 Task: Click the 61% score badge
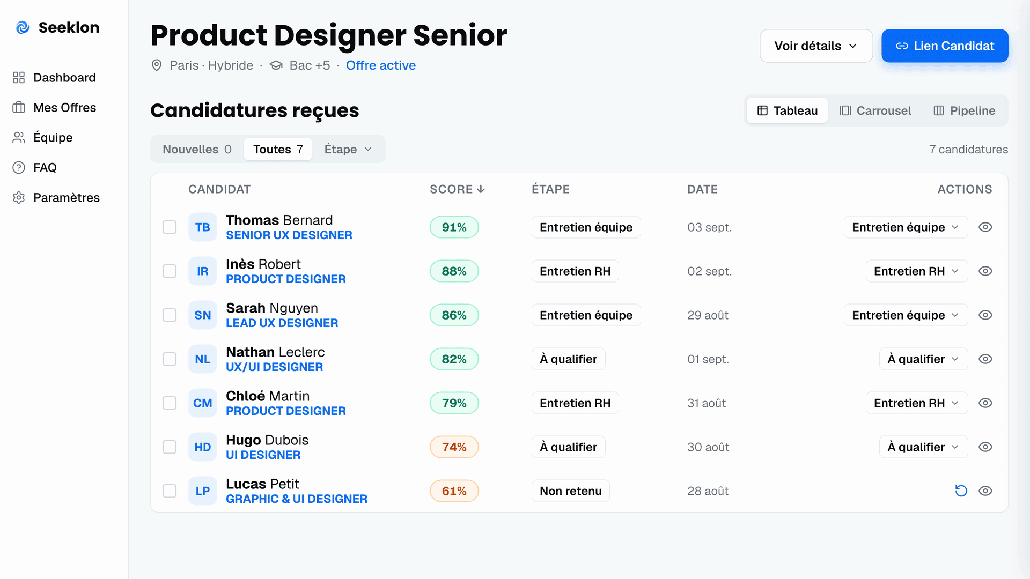[454, 491]
